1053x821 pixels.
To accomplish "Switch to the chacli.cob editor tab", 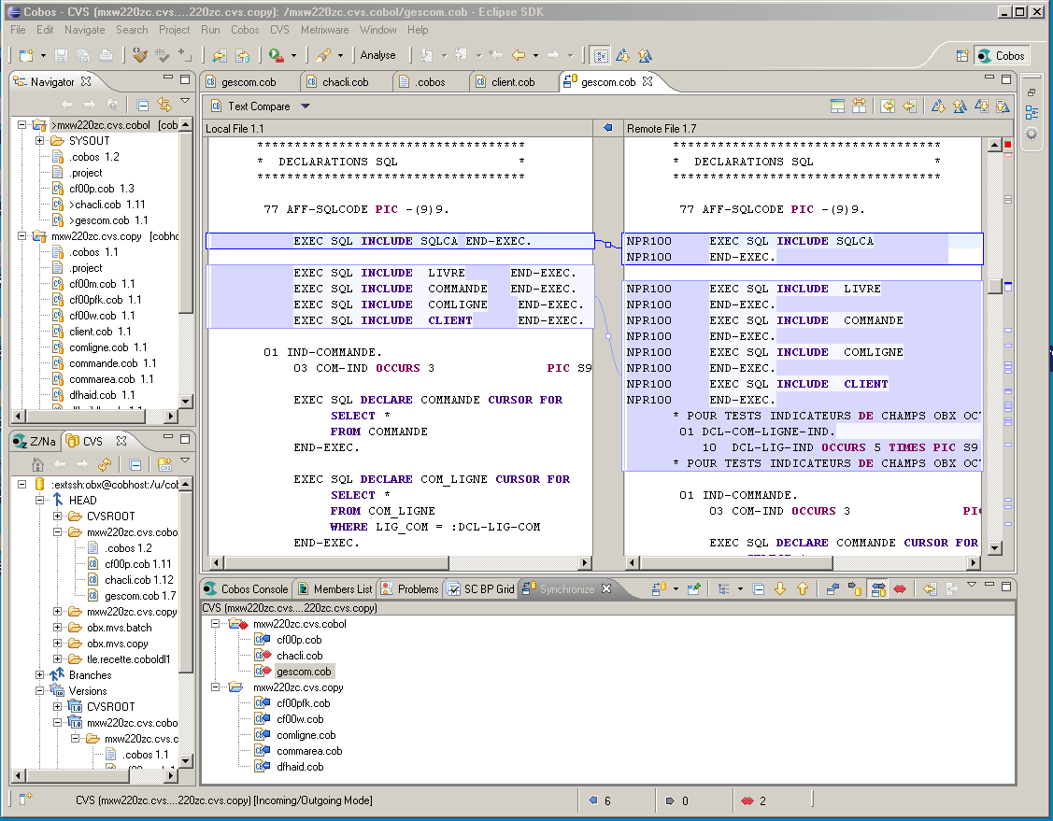I will [345, 82].
